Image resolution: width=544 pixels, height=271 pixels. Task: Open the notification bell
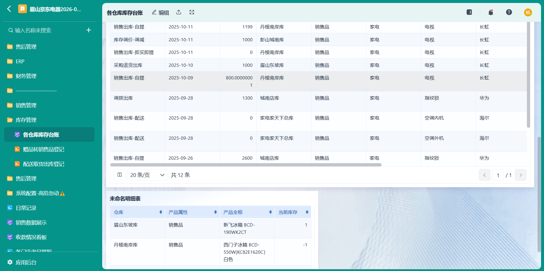pyautogui.click(x=491, y=12)
